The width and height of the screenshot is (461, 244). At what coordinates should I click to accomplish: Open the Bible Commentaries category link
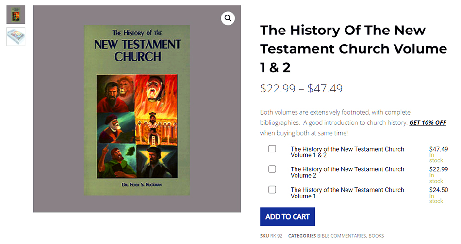point(342,236)
